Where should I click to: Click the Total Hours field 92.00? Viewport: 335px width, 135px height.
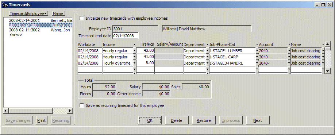(x=104, y=87)
